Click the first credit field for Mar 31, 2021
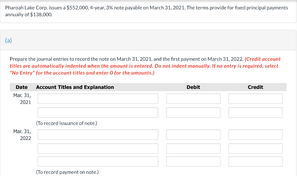The height and width of the screenshot is (176, 297). (x=255, y=98)
